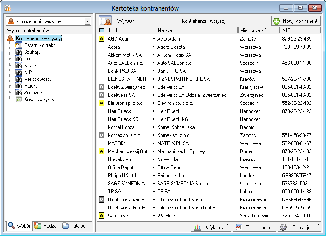Click the gray D marker for Kornex sp. z o.o.

point(101,135)
